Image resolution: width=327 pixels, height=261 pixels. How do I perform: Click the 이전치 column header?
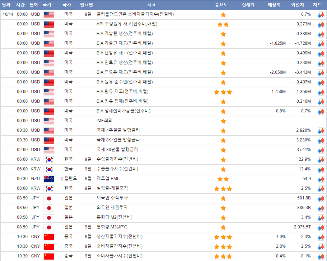point(298,5)
